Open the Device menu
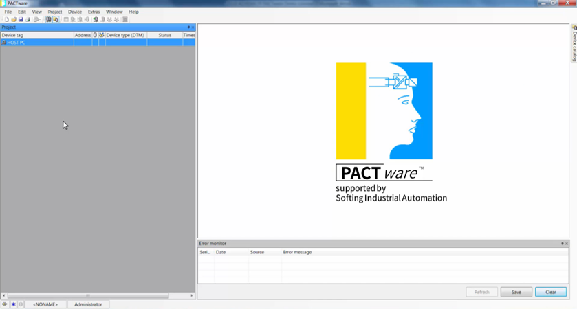This screenshot has width=577, height=309. coord(75,12)
